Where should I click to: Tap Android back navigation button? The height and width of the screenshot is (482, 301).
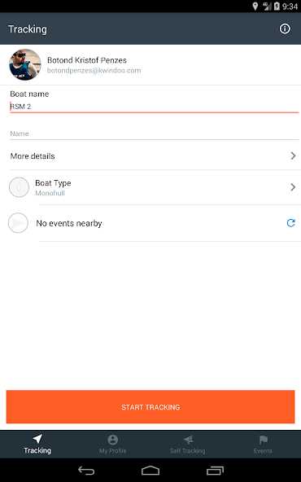86,470
